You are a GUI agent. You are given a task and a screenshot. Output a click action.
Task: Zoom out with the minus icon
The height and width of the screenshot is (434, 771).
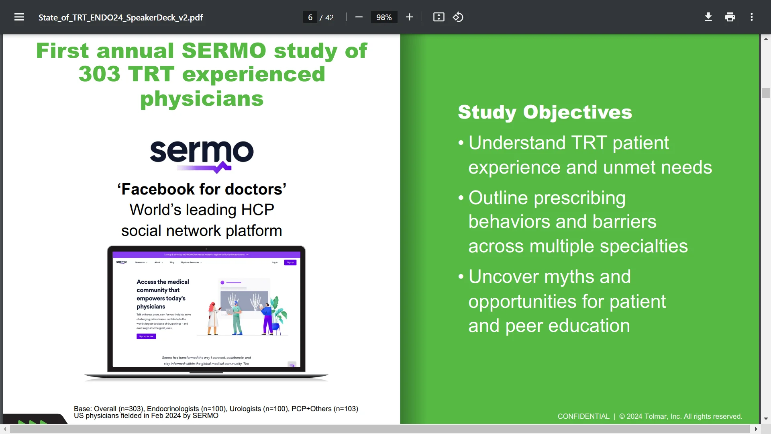(x=359, y=17)
